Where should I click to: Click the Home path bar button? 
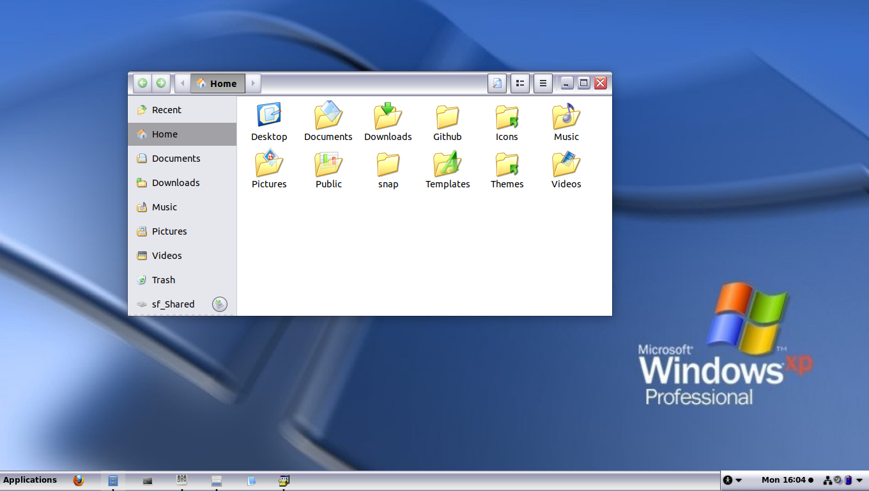(217, 83)
